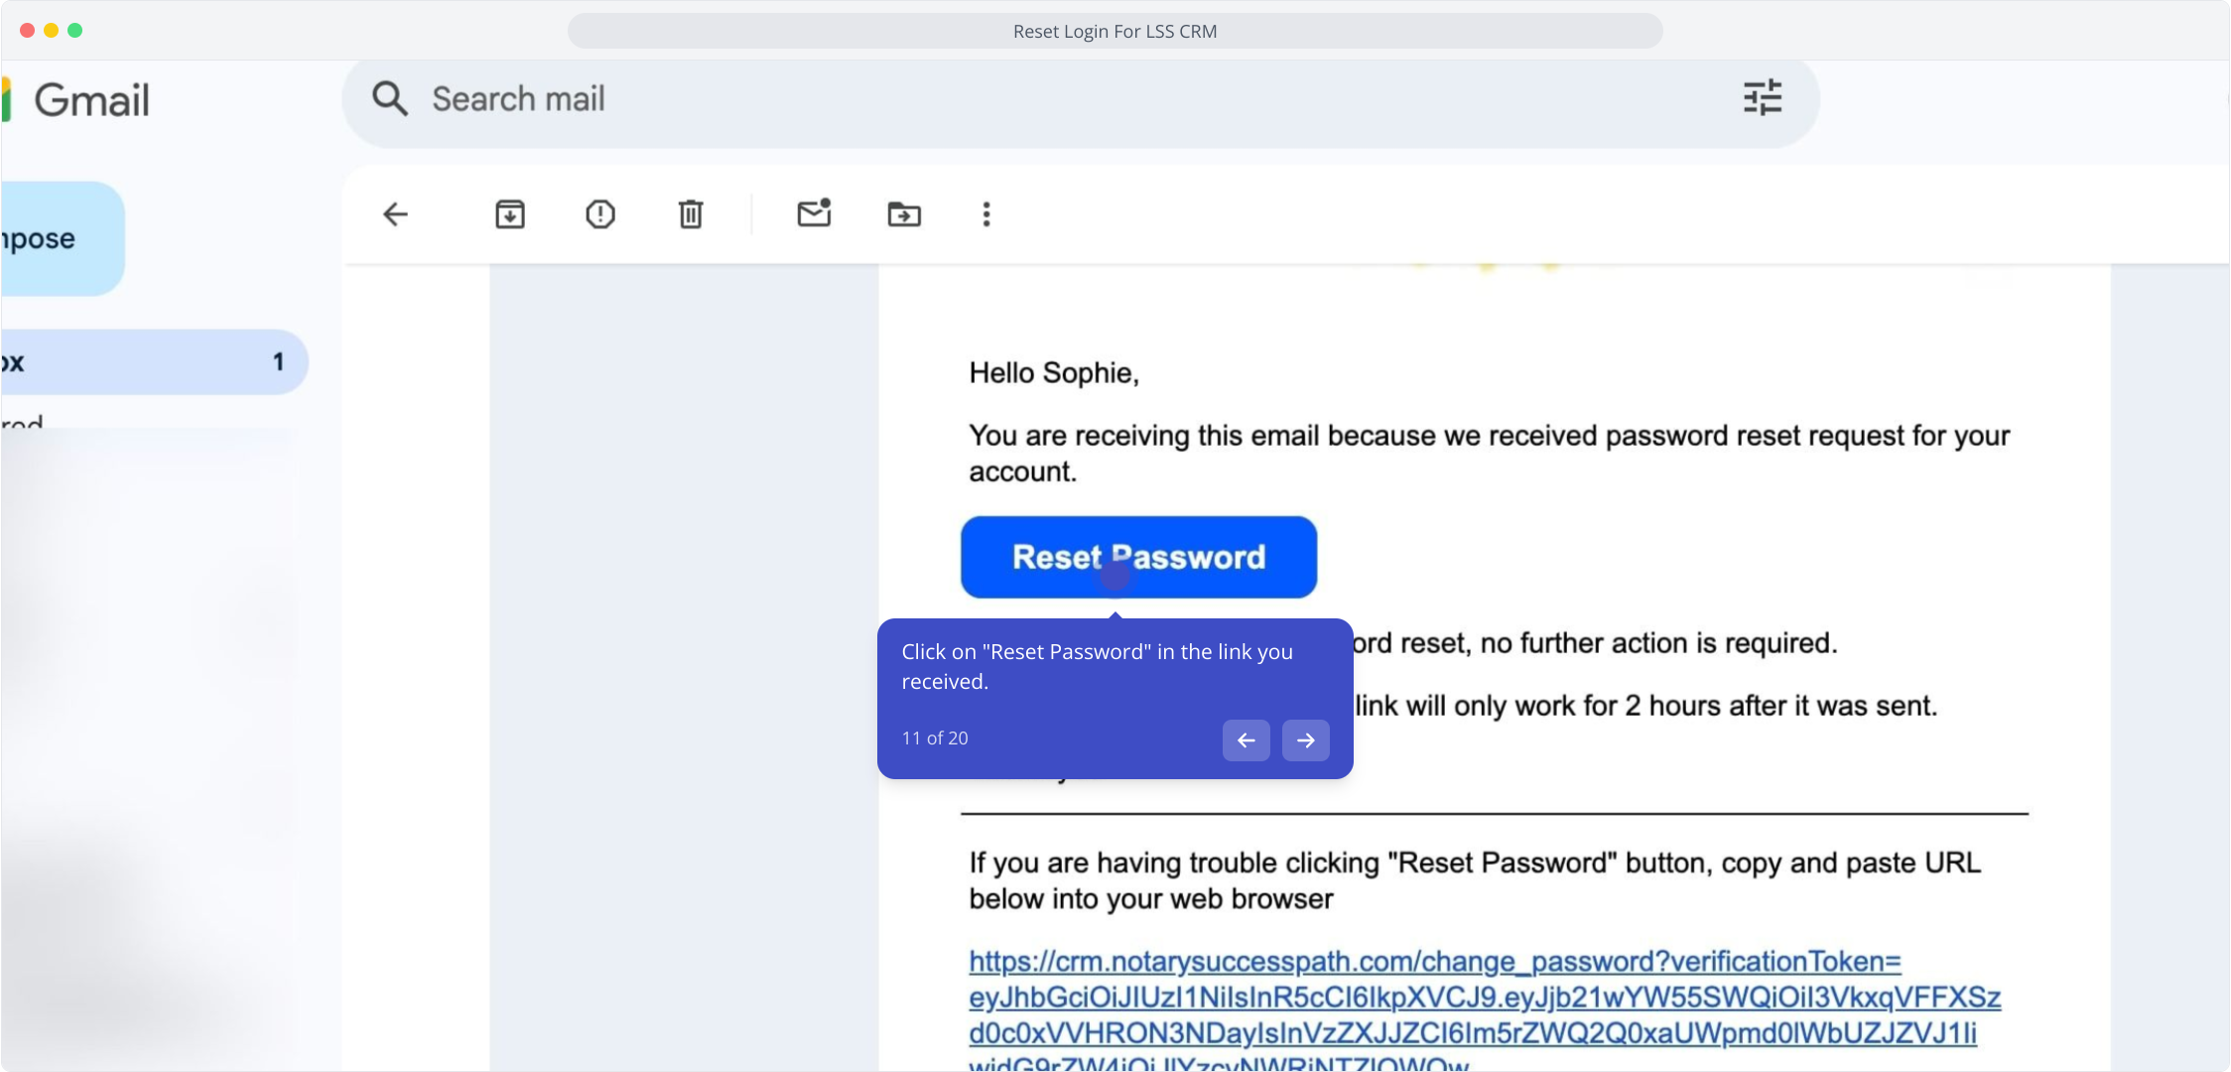Screen dimensions: 2231x1072
Task: Select the Starred label in sidebar
Action: (x=22, y=423)
